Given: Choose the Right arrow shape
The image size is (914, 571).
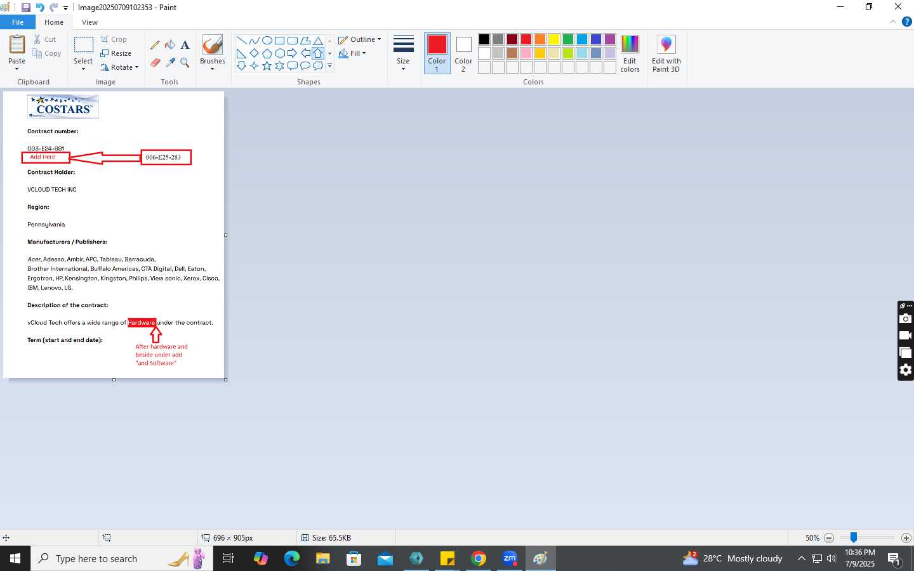Looking at the screenshot, I should pos(292,53).
